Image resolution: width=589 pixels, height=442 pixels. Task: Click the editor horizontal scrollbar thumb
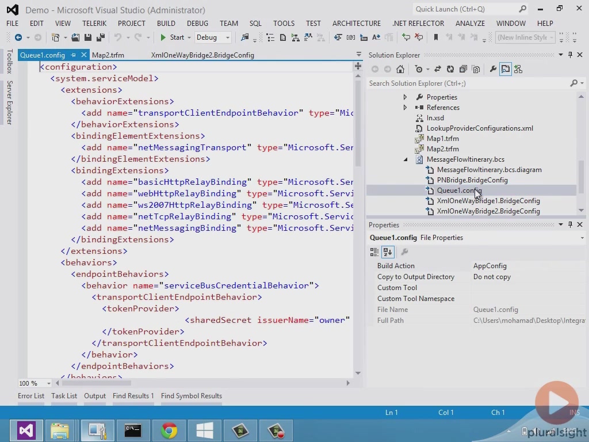[x=96, y=383]
